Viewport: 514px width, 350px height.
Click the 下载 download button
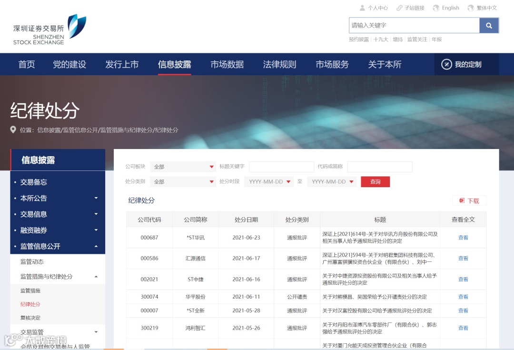469,201
